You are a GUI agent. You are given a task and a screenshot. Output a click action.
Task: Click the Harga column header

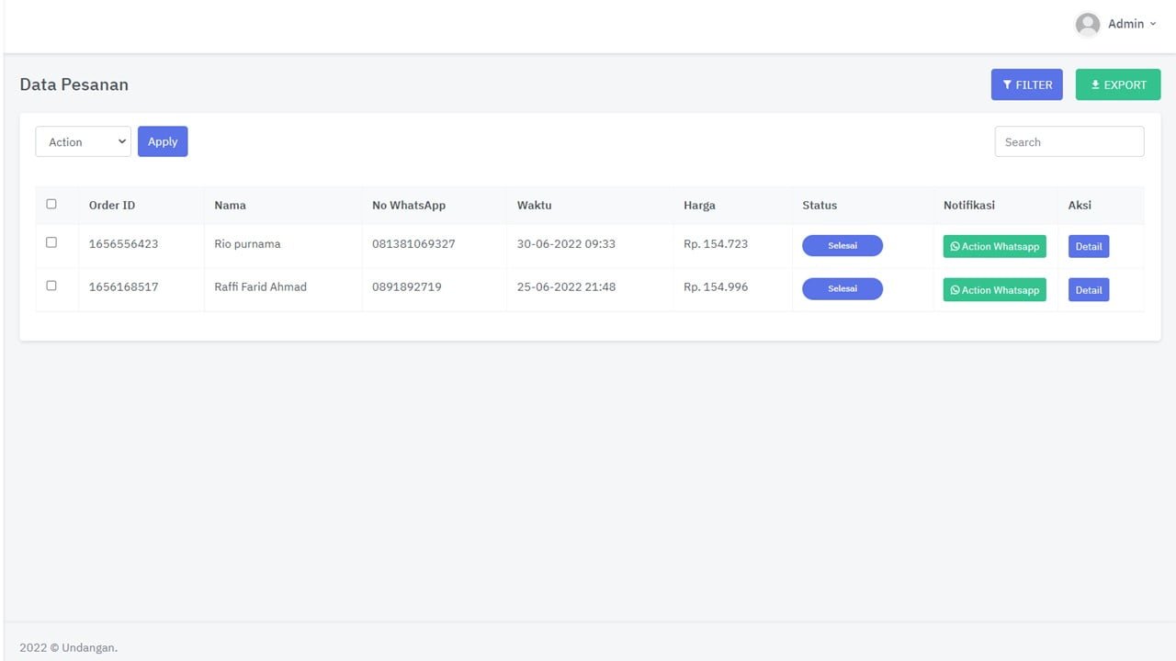pos(699,206)
